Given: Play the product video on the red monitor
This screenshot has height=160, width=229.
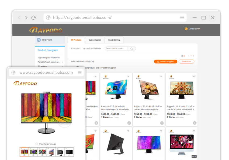Looking at the screenshot, I should point(182,143).
